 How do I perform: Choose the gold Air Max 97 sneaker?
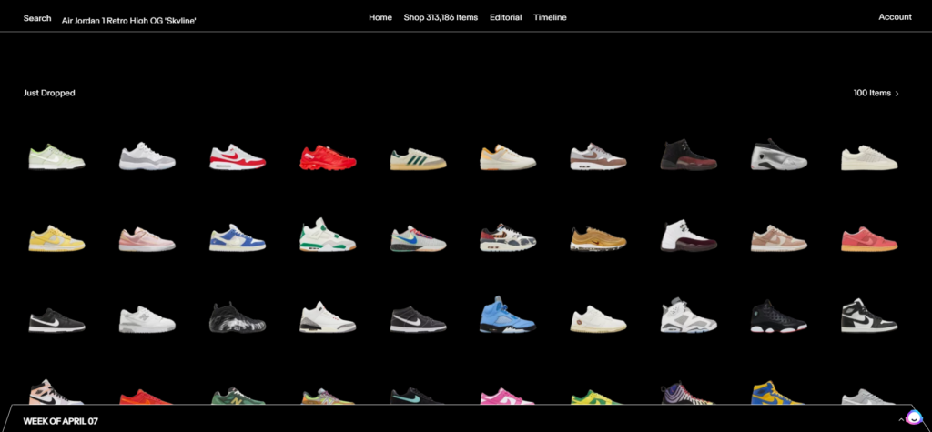tap(597, 238)
